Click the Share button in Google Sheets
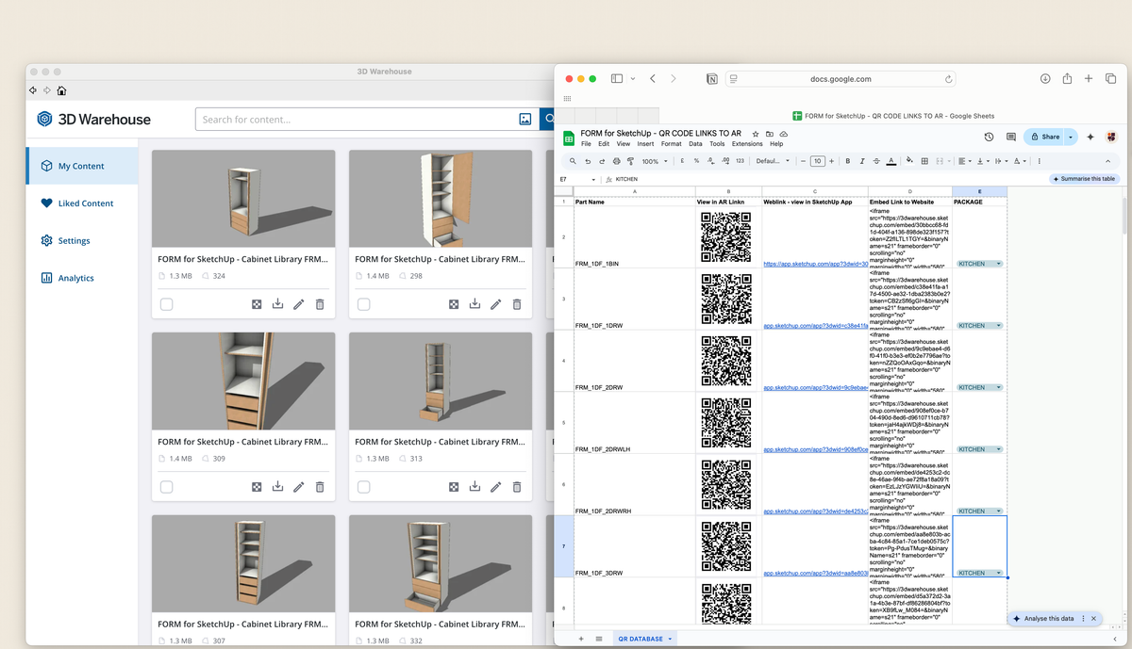1132x649 pixels. [x=1049, y=137]
